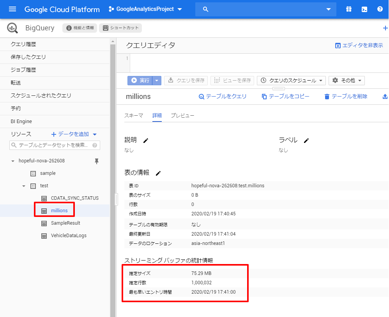The height and width of the screenshot is (317, 389).
Task: Select the CDATA_SYNC_STATUS table
Action: [75, 198]
